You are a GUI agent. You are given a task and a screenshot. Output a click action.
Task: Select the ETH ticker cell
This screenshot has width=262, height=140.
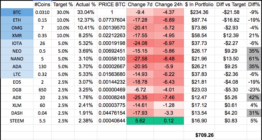pyautogui.click(x=17, y=20)
